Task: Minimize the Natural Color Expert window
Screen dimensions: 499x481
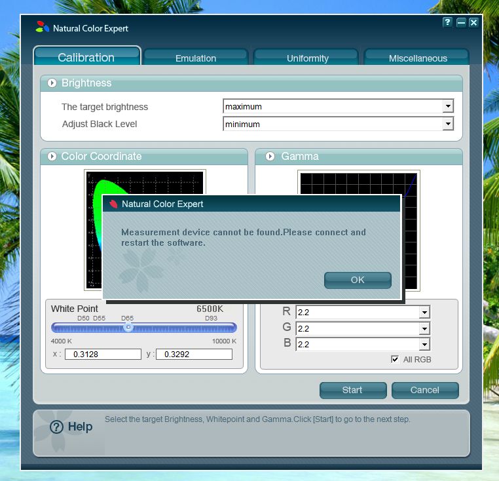Action: pyautogui.click(x=461, y=22)
